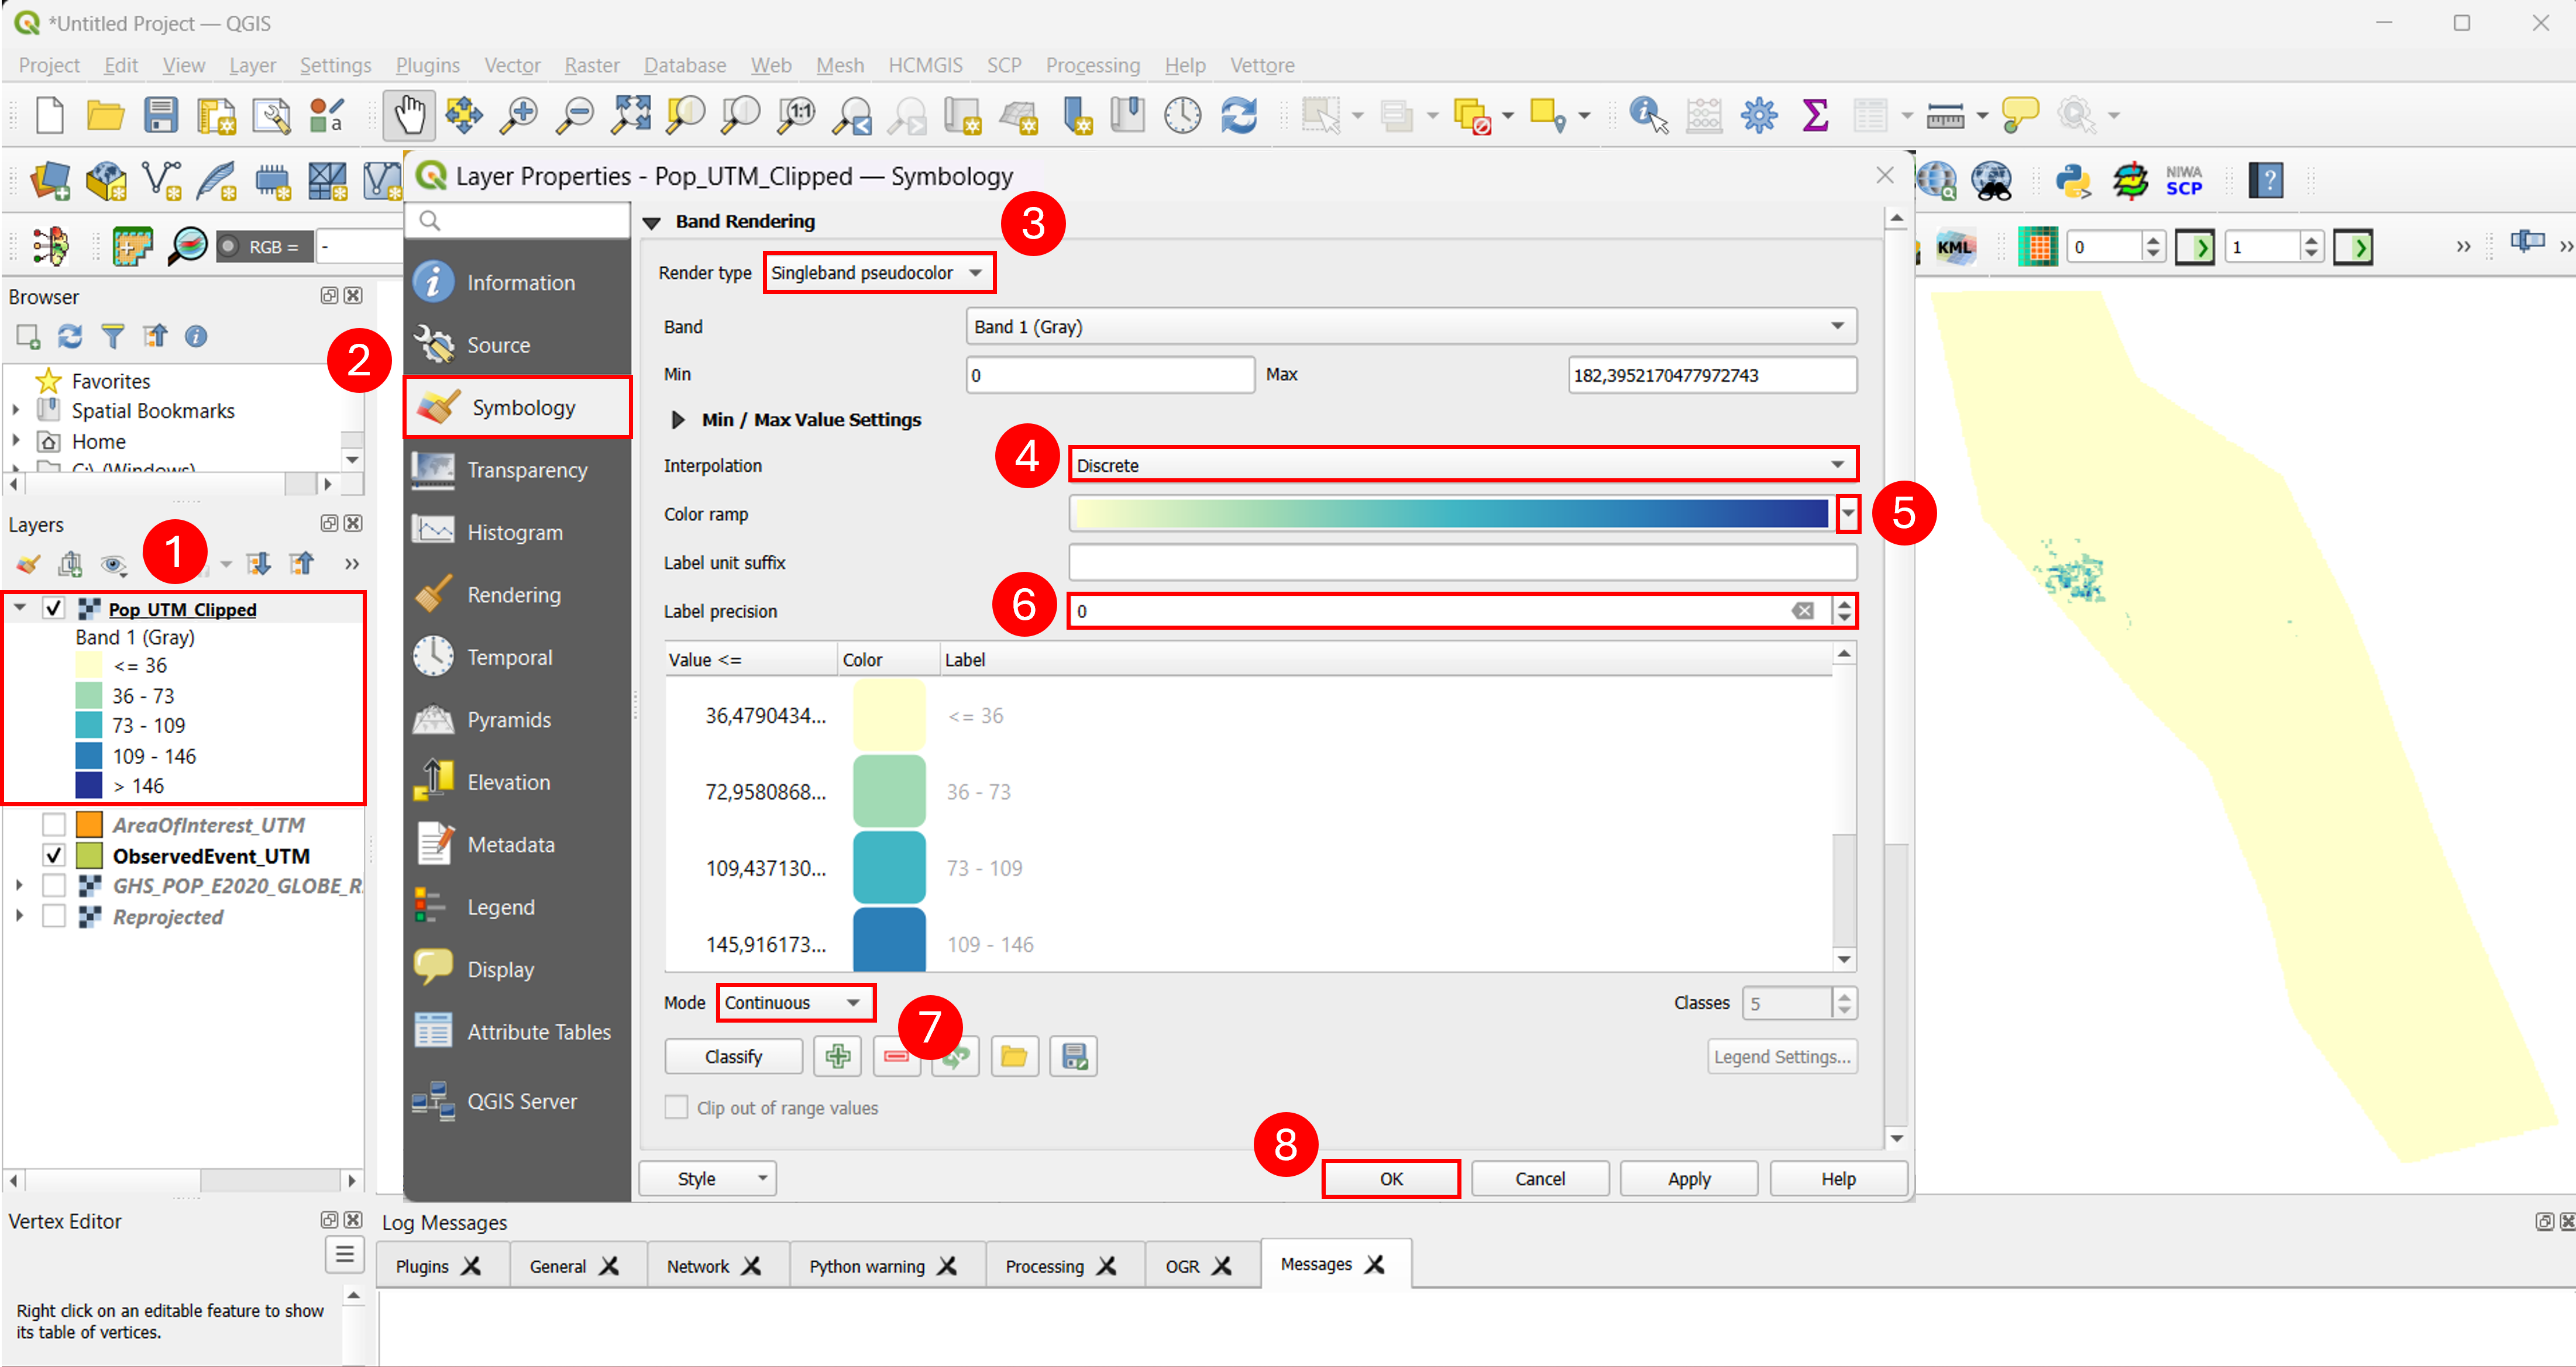Viewport: 2576px width, 1367px height.
Task: Check Favorites in the Browser panel
Action: 110,381
